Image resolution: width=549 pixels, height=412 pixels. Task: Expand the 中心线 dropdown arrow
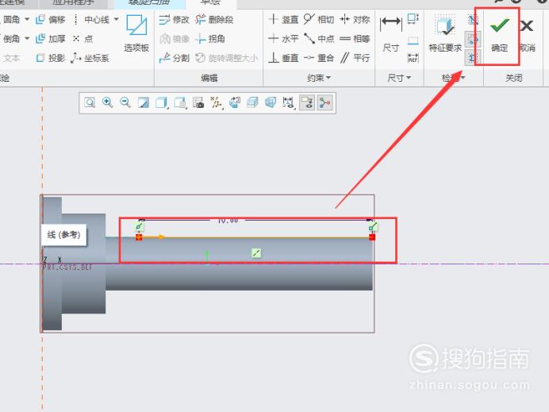tap(117, 20)
